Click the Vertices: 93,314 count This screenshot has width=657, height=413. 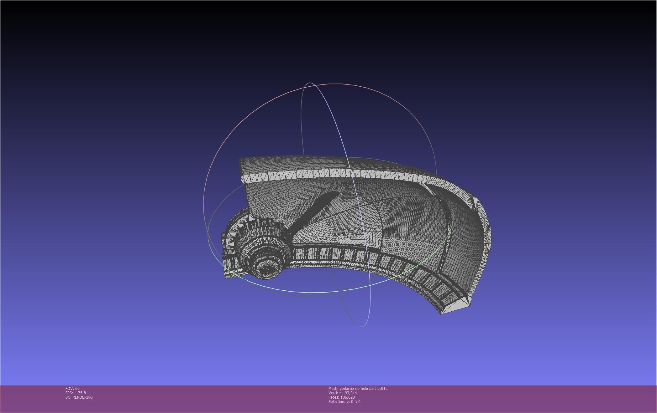pyautogui.click(x=342, y=393)
